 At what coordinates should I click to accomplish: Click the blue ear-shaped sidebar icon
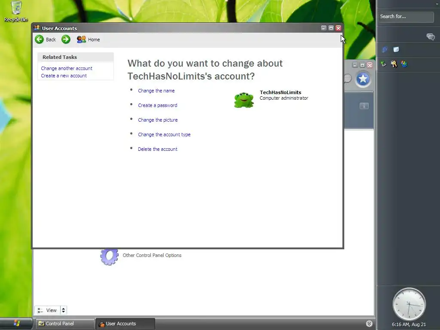pyautogui.click(x=385, y=50)
